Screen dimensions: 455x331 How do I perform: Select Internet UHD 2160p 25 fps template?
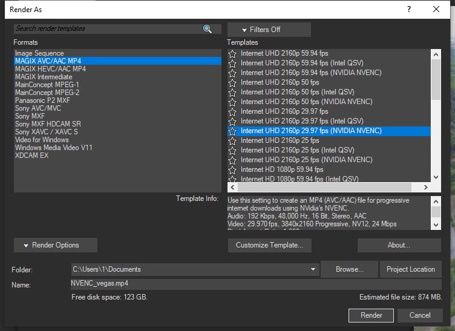(x=329, y=141)
